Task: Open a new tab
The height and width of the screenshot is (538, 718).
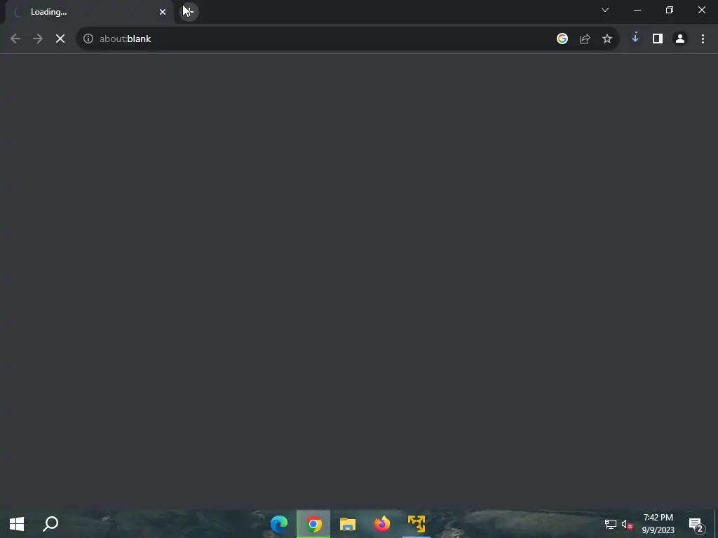Action: [x=189, y=11]
